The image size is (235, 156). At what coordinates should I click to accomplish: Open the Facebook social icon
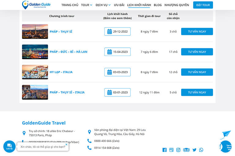pyautogui.click(x=164, y=150)
